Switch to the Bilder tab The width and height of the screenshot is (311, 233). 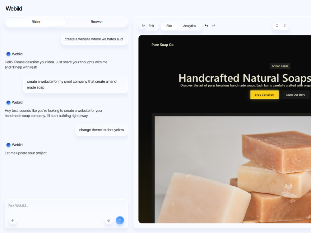click(36, 22)
